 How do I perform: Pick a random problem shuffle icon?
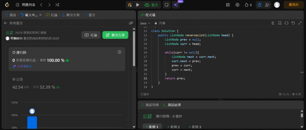[x=57, y=5]
